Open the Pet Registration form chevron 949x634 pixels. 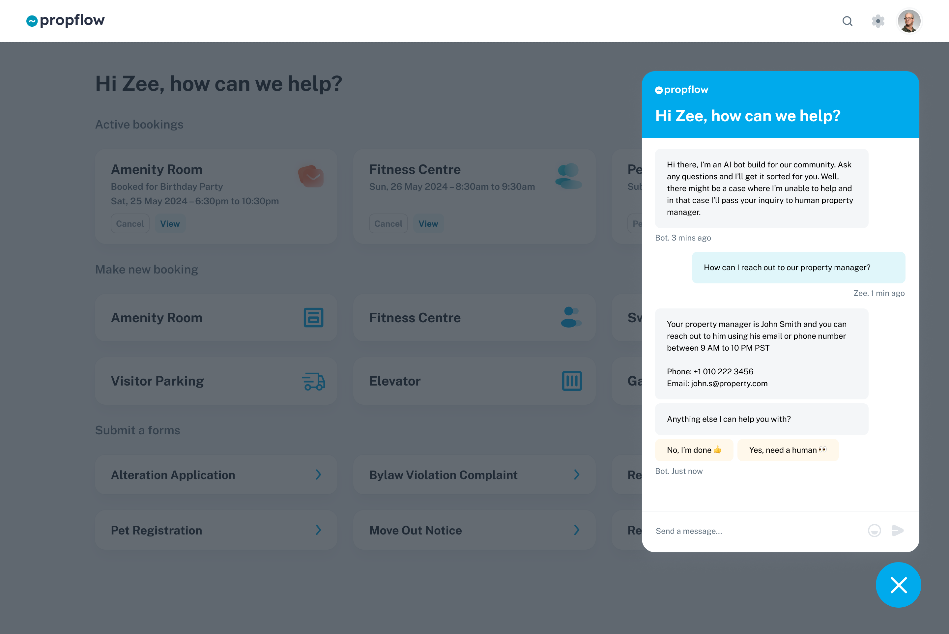318,530
